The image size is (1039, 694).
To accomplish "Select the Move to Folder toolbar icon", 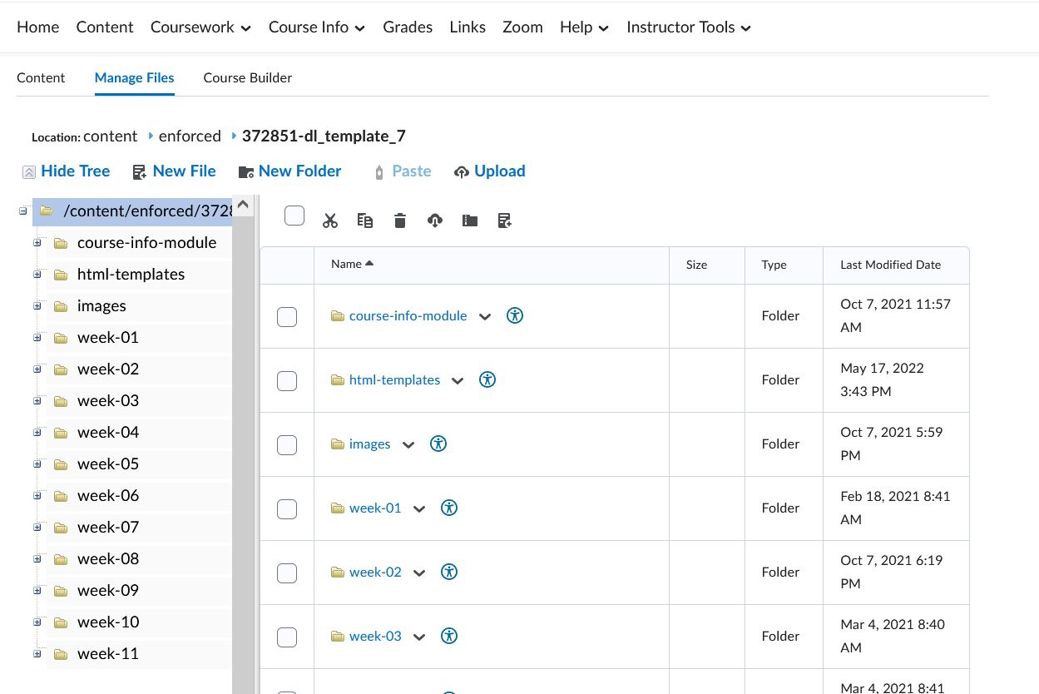I will 469,220.
